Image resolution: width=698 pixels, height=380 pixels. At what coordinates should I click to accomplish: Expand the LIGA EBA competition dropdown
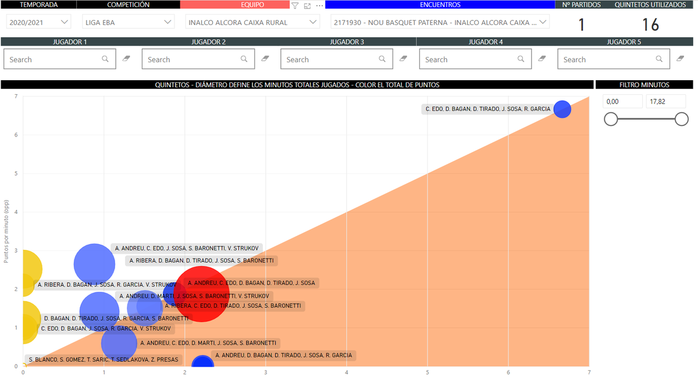click(x=128, y=22)
